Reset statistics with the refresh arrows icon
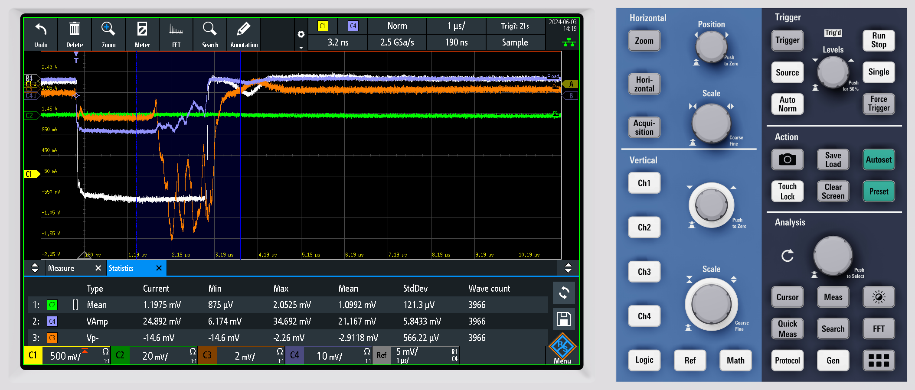 tap(564, 293)
